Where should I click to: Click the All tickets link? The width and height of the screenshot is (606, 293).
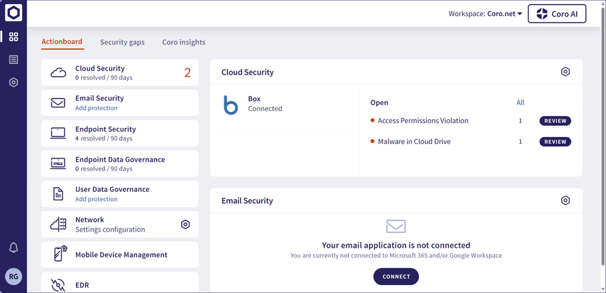(520, 103)
